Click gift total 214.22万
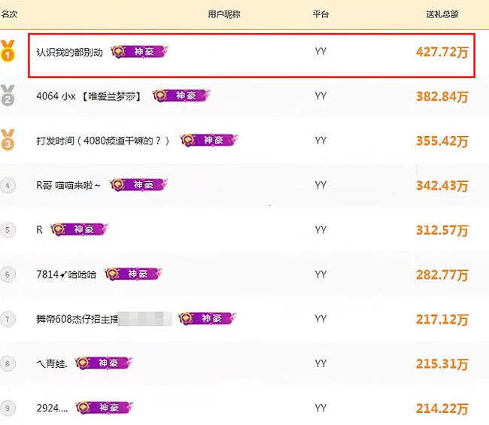The width and height of the screenshot is (489, 425). click(442, 408)
